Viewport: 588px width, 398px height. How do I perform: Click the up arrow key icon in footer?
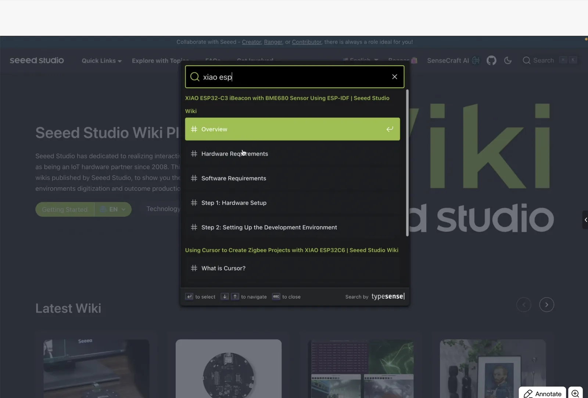click(x=235, y=296)
